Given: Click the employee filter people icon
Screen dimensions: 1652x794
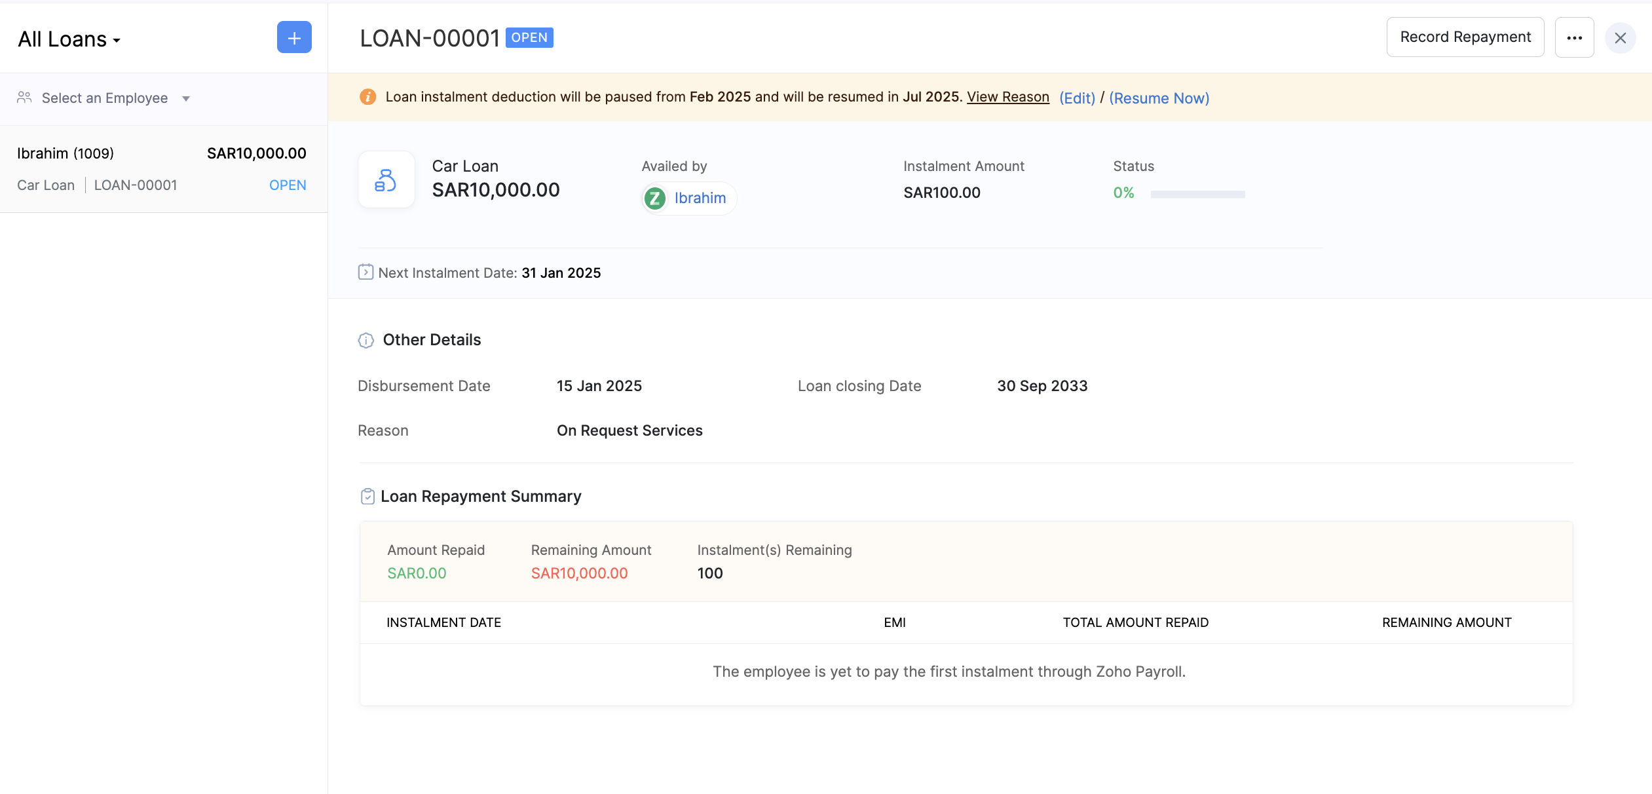Looking at the screenshot, I should [x=24, y=98].
